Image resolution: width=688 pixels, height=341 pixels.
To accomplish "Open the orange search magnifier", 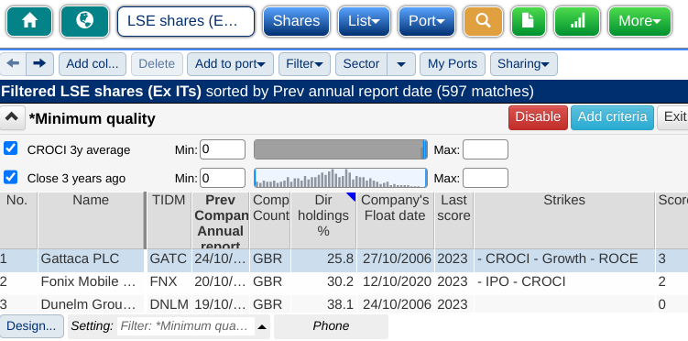I will [483, 21].
